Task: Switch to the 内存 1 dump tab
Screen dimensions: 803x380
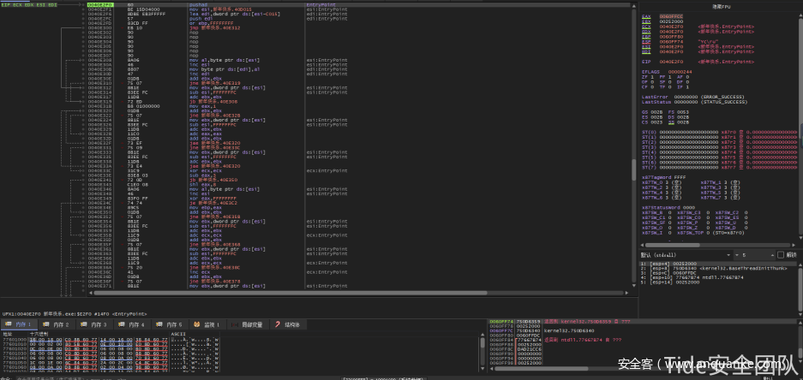Action: click(22, 324)
